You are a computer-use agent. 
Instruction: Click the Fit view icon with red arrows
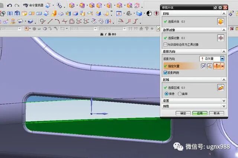[x=119, y=14]
